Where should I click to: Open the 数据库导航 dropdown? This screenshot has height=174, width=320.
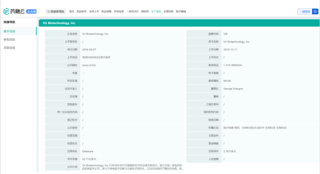[x=56, y=12]
